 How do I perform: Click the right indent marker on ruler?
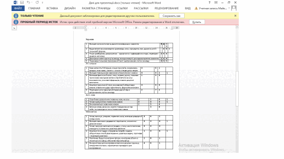coord(172,29)
